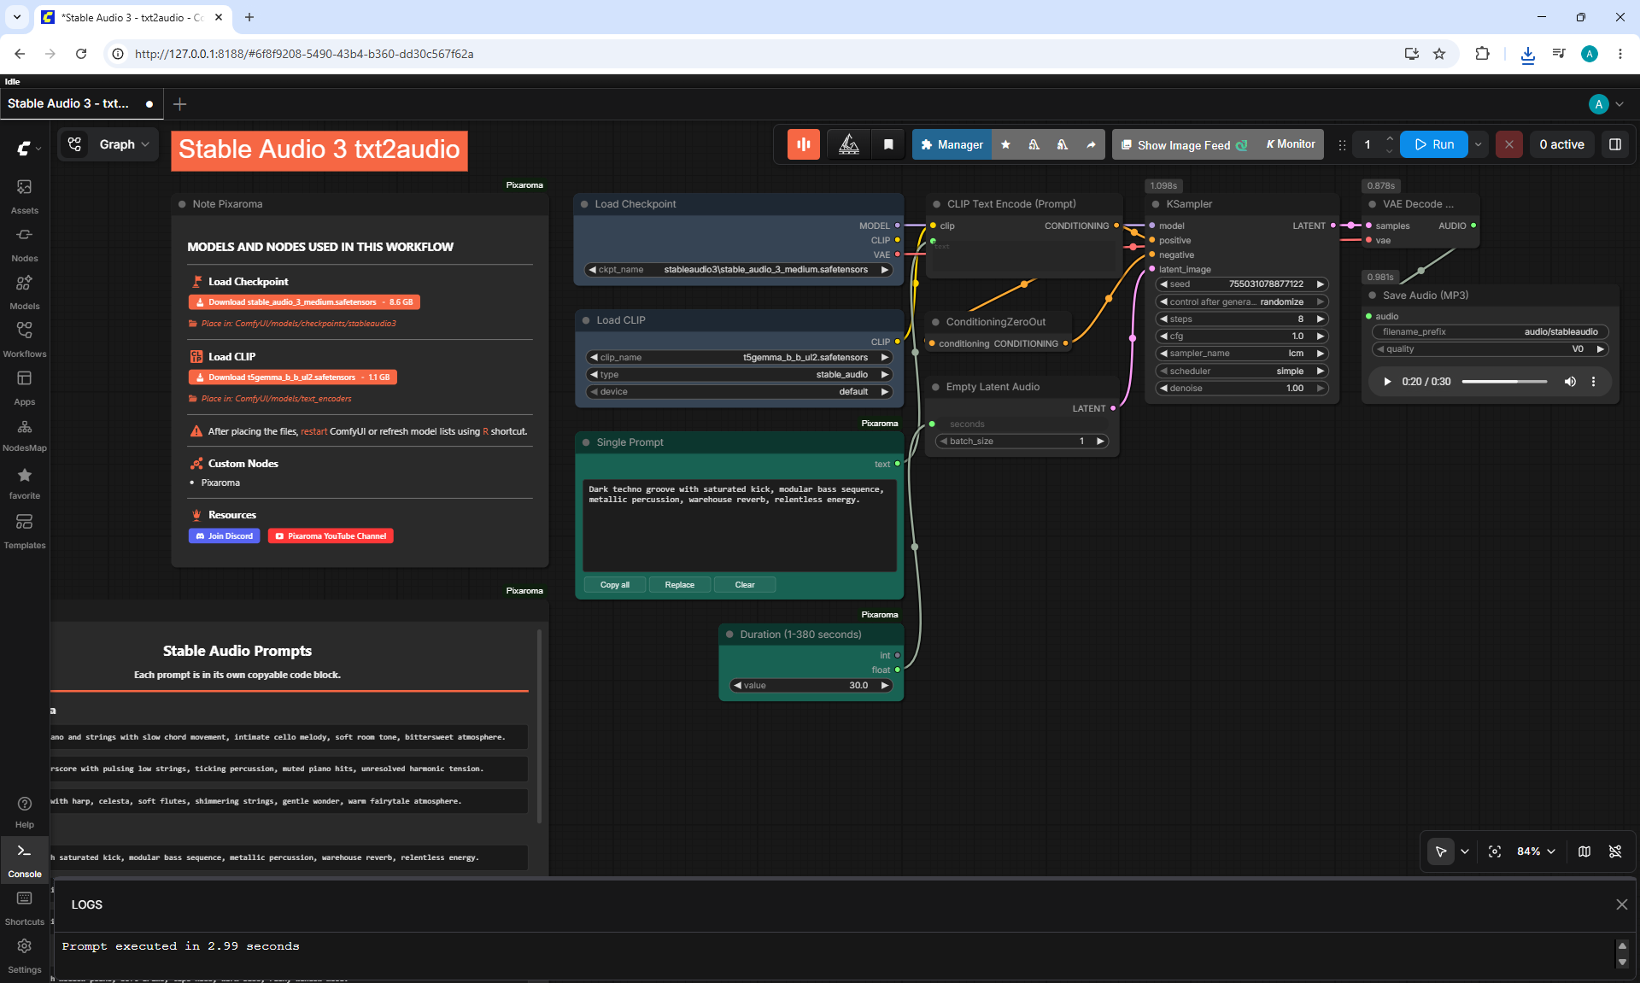Select the Stable Audio 3 workflow tab
This screenshot has height=983, width=1640.
(x=81, y=103)
